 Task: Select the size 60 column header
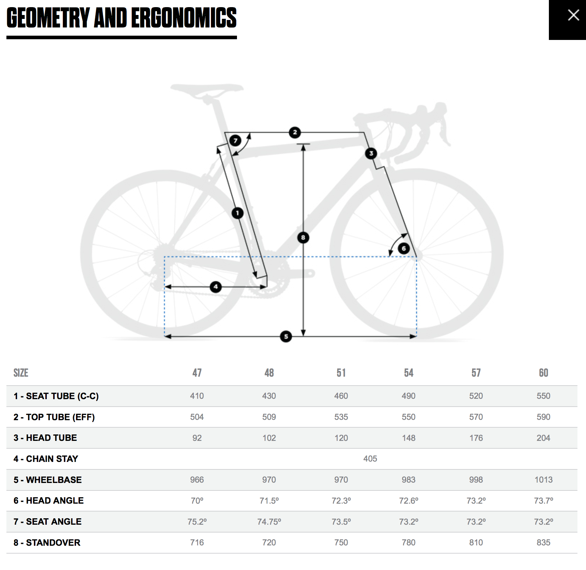(543, 373)
